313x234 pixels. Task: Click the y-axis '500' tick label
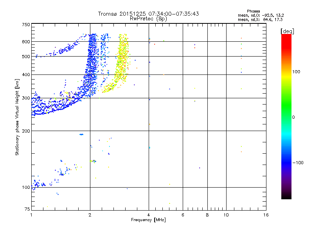tap(26, 57)
